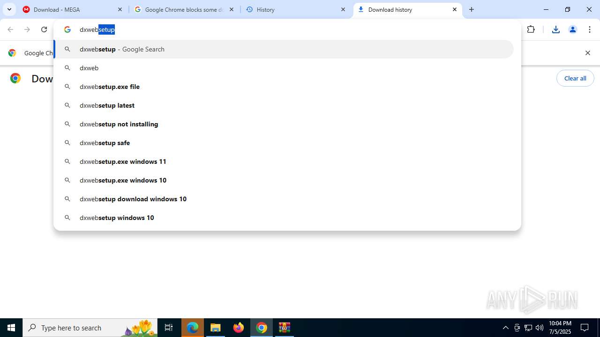The image size is (600, 337).
Task: Select the Download history tab
Action: tap(407, 9)
